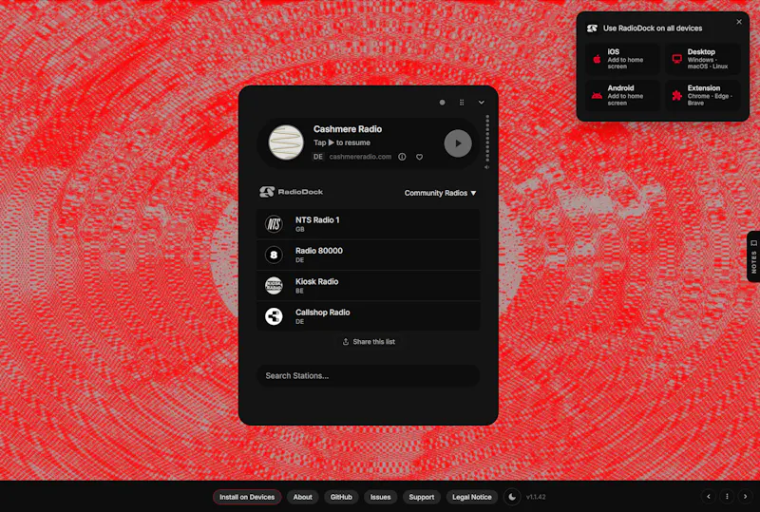Choose Desktop Windows macOS Linux option
The height and width of the screenshot is (512, 760).
point(703,59)
